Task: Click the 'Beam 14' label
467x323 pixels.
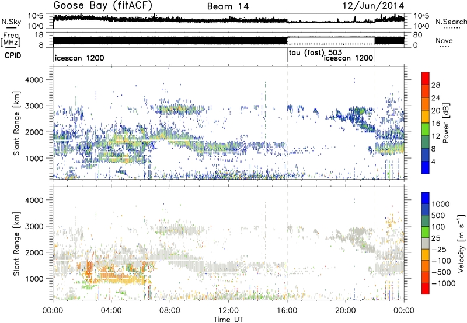Action: point(228,6)
